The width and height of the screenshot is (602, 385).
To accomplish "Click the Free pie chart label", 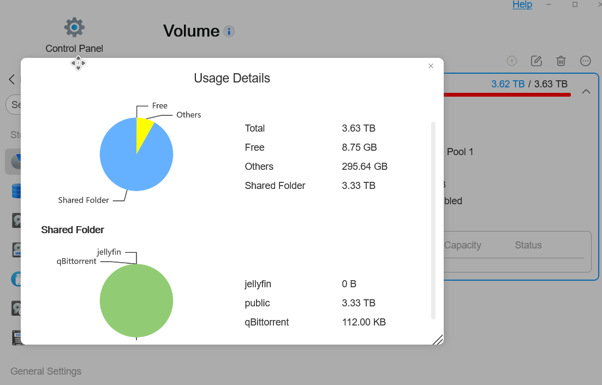I will coord(160,105).
